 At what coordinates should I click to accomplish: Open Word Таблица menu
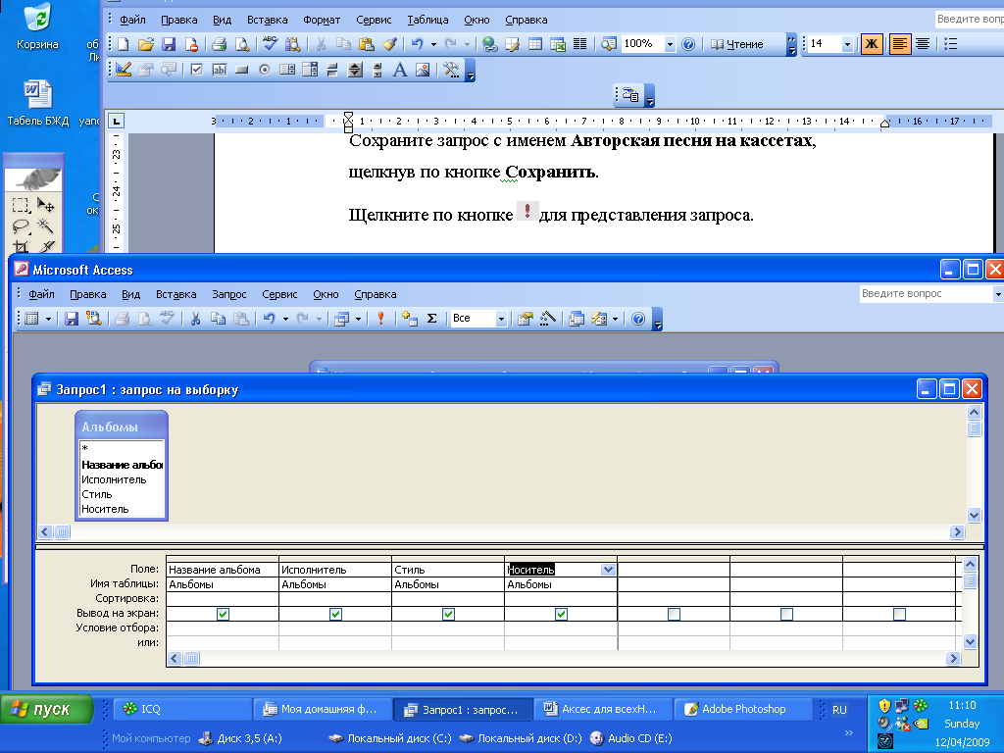(x=427, y=20)
